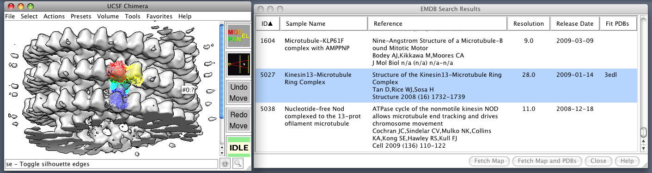The width and height of the screenshot is (652, 173).
Task: Click the Fetch Map button
Action: [x=489, y=161]
